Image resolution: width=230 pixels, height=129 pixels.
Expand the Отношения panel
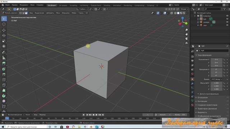[x=202, y=97]
